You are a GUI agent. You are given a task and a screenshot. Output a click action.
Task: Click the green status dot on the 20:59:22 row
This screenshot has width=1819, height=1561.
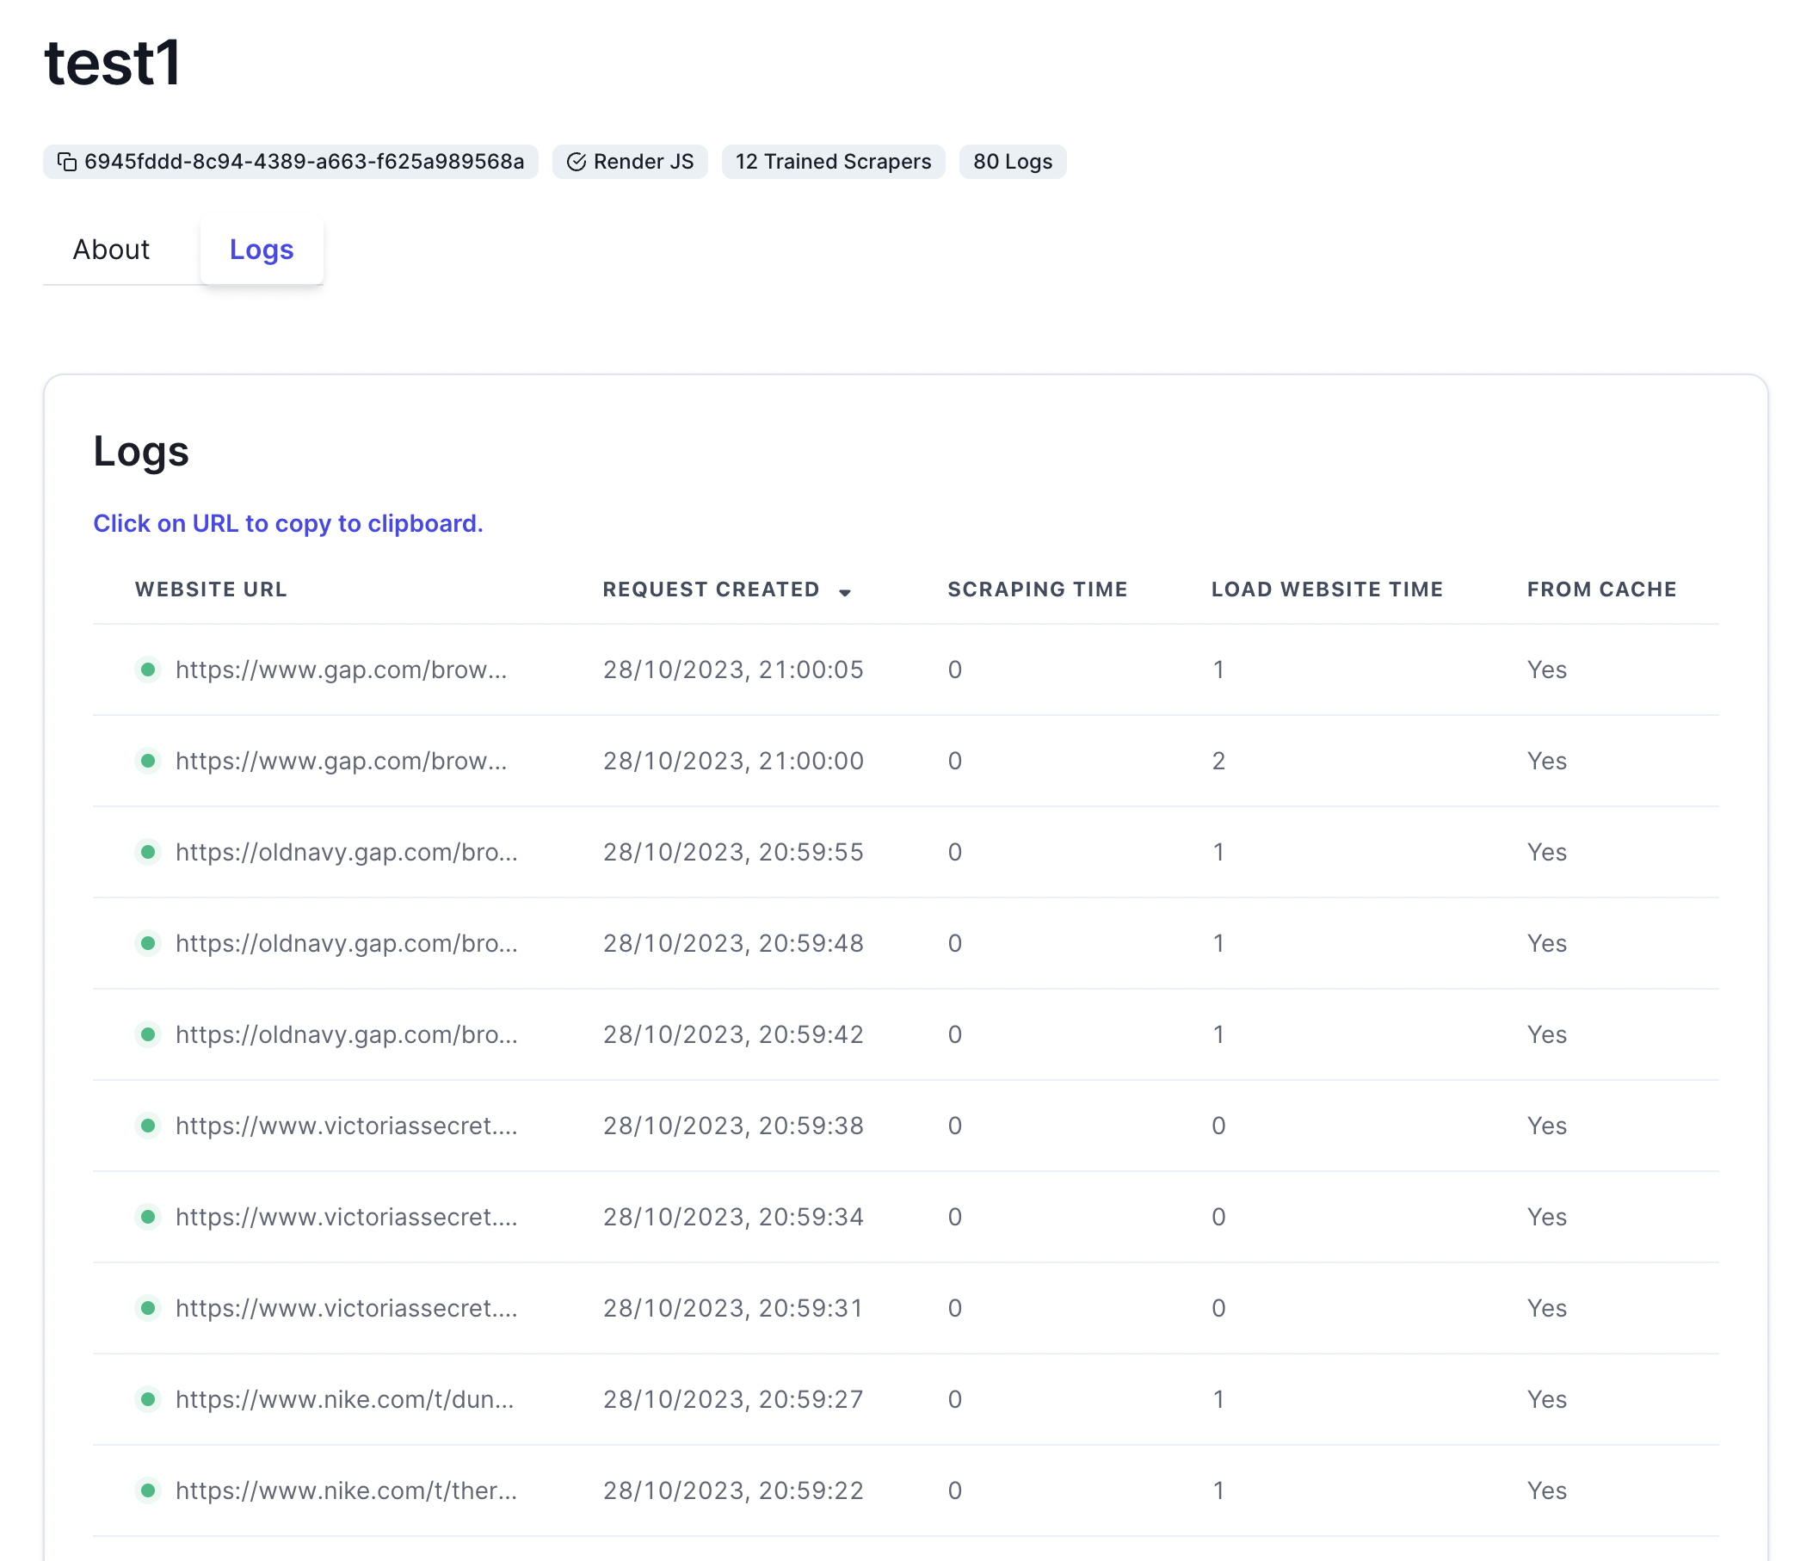pos(148,1490)
